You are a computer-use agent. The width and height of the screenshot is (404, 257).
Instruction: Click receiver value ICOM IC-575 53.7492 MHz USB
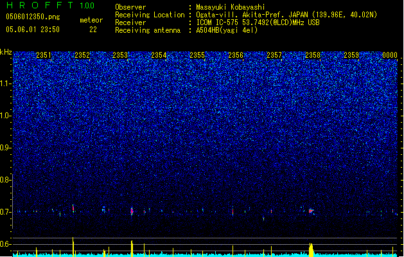258,22
